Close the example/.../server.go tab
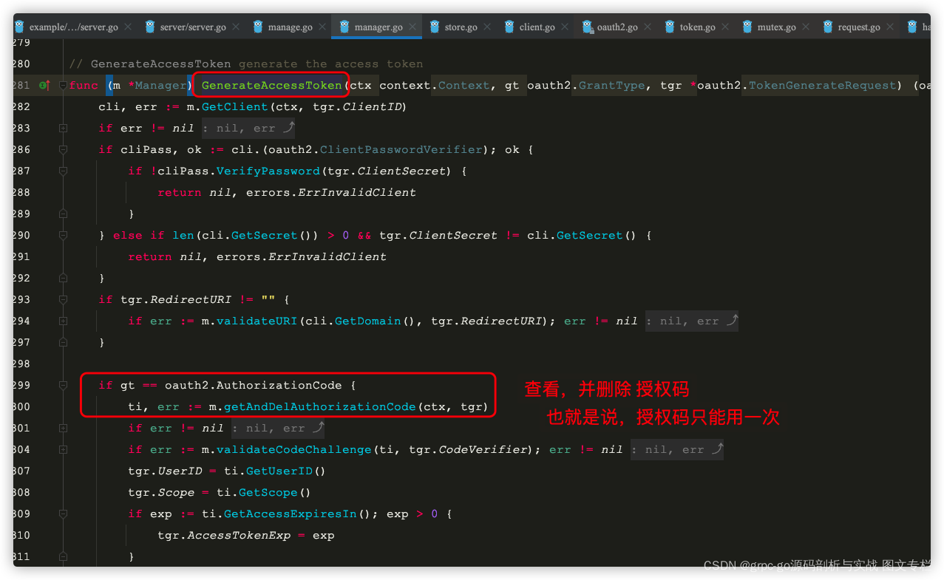Image resolution: width=944 pixels, height=580 pixels. (x=128, y=27)
